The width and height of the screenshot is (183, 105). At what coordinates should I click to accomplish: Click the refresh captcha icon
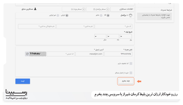tap(27, 54)
